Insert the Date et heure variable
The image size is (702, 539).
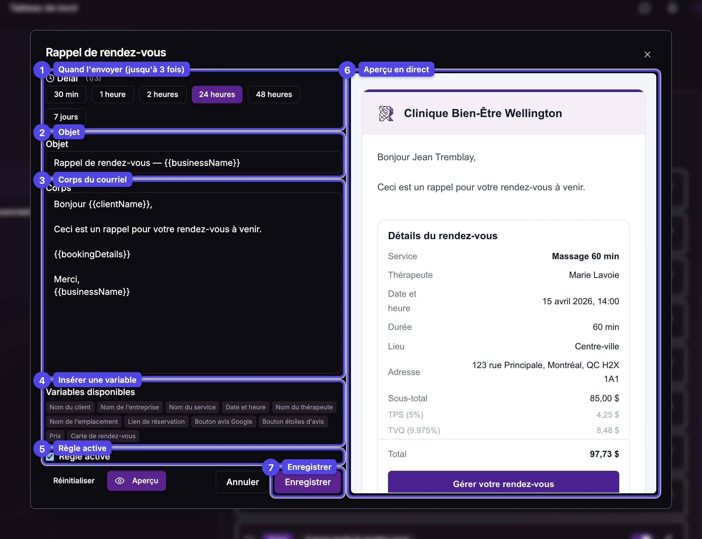tap(245, 407)
